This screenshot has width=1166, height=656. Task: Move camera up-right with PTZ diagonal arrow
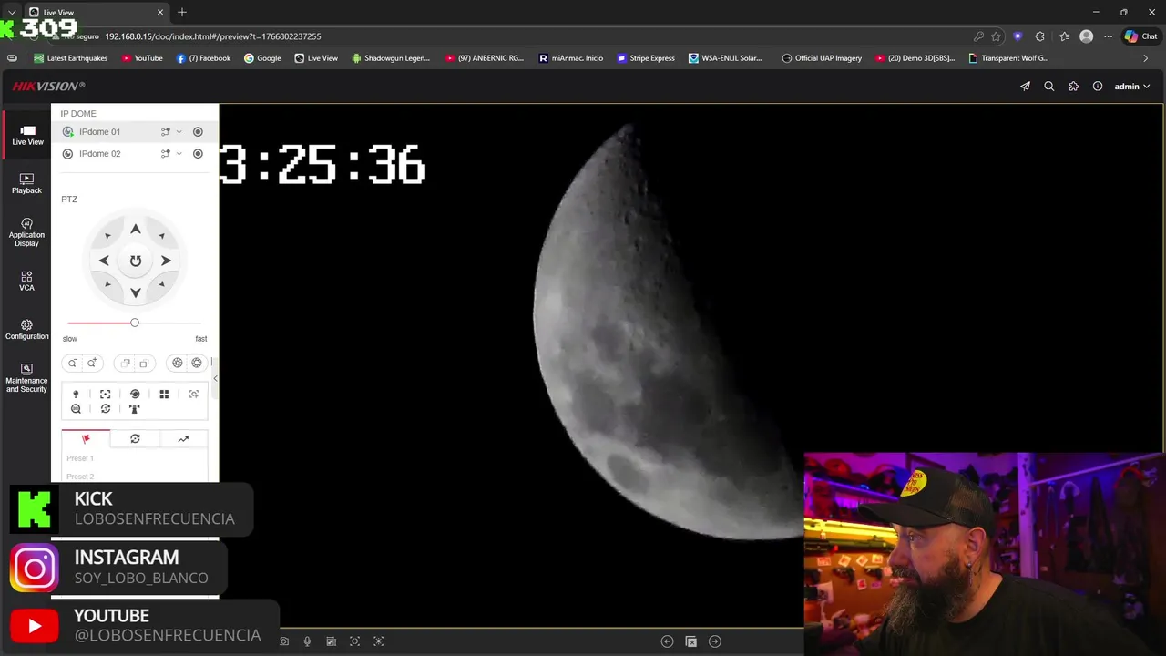pyautogui.click(x=161, y=236)
